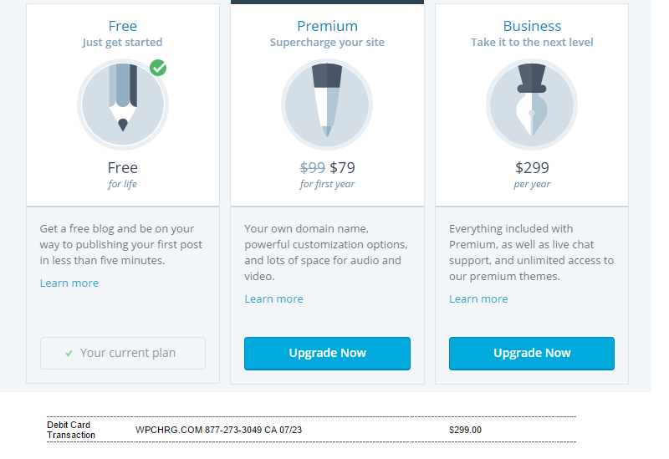Click the small checkmark in Your current plan
The image size is (669, 459).
click(69, 354)
